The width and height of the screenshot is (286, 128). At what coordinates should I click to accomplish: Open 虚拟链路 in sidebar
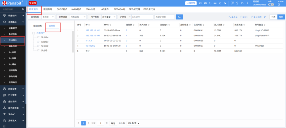13,70
